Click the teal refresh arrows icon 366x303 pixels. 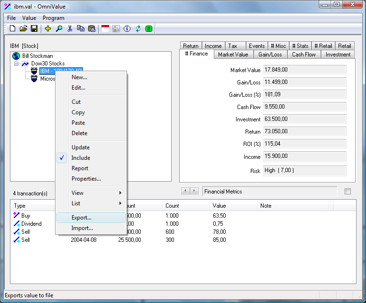[138, 29]
